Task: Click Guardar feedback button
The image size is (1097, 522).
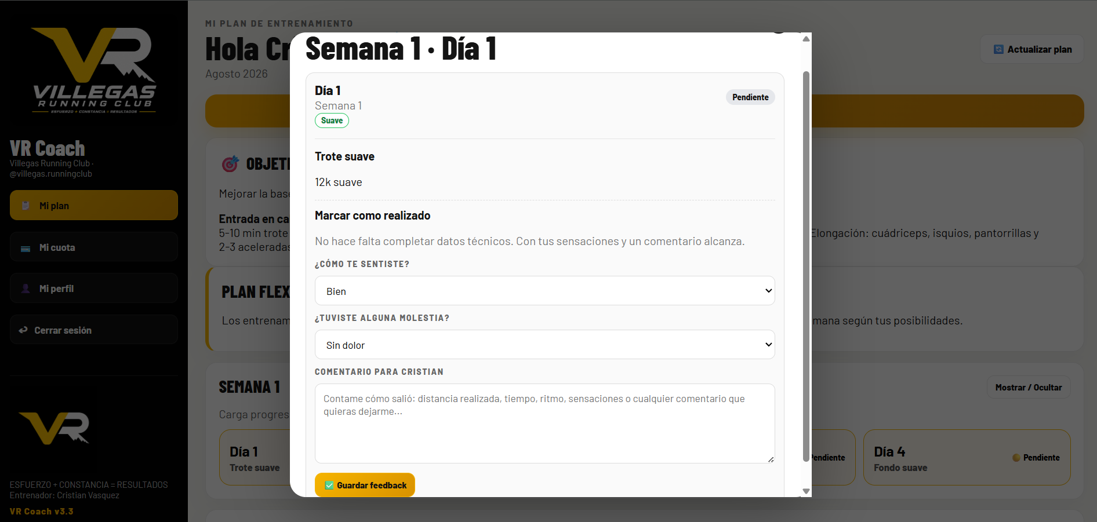Action: click(x=365, y=485)
